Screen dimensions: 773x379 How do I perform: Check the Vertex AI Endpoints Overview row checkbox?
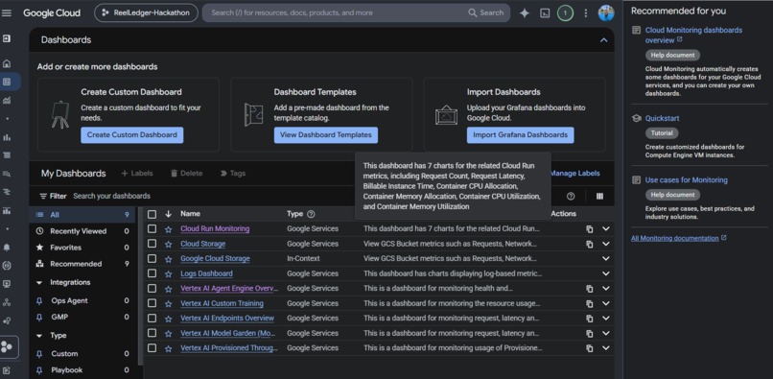pyautogui.click(x=152, y=319)
